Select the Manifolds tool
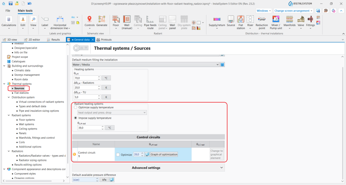 tap(289, 23)
